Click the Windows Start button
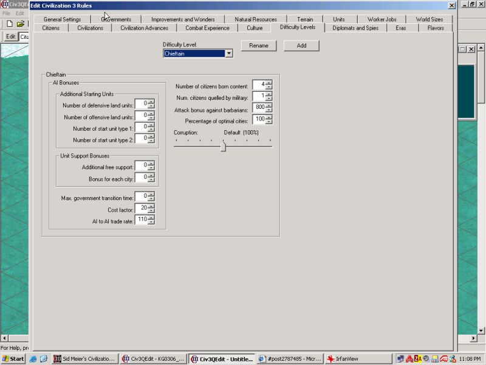 click(13, 359)
